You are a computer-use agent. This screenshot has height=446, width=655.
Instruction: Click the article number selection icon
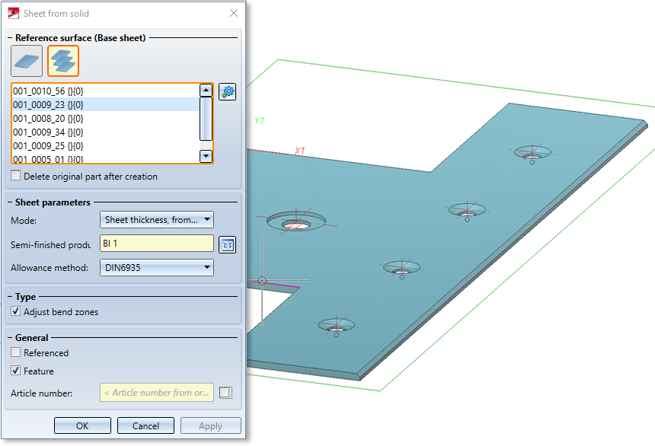pyautogui.click(x=225, y=393)
